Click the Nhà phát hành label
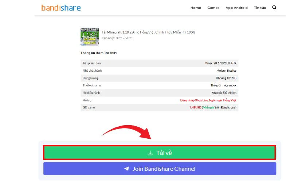Image resolution: width=306 pixels, height=182 pixels. pyautogui.click(x=92, y=71)
